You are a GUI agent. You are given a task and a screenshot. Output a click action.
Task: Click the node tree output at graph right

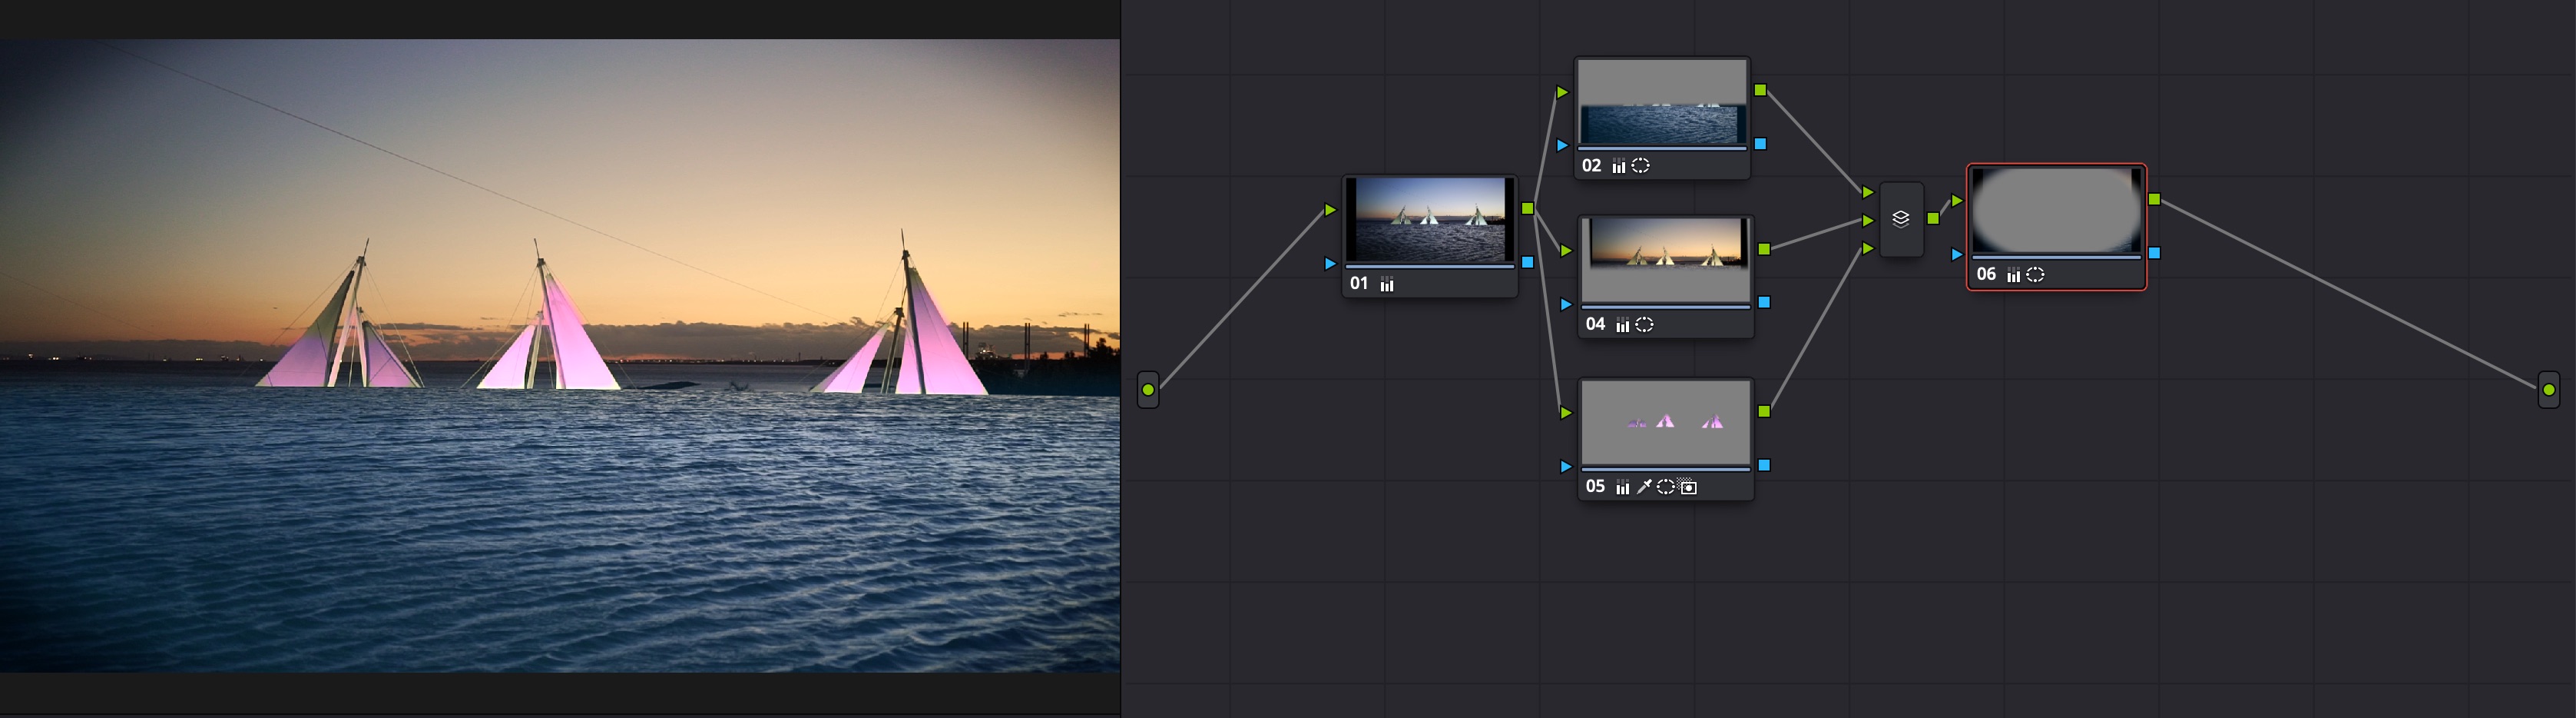pos(2548,390)
